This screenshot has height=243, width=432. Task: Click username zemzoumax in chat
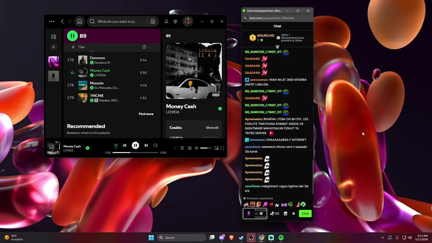(x=259, y=80)
